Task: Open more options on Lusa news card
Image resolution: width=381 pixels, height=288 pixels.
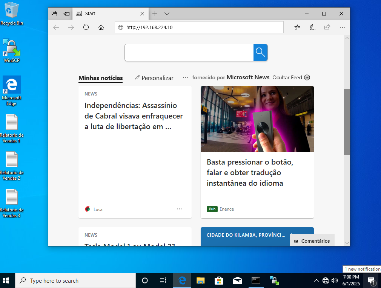Action: [180, 209]
